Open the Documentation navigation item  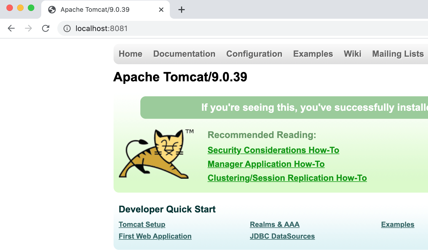[184, 54]
